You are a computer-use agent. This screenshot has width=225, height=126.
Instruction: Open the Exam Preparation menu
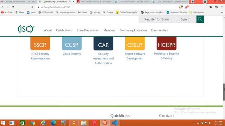(x=88, y=30)
